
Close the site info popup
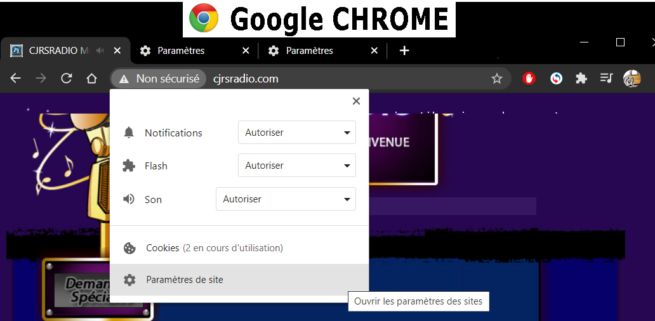[x=356, y=101]
